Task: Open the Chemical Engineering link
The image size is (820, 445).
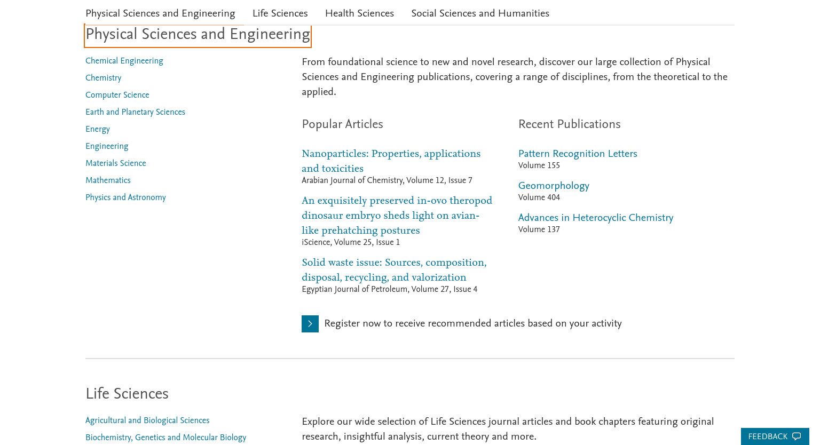Action: pos(124,61)
